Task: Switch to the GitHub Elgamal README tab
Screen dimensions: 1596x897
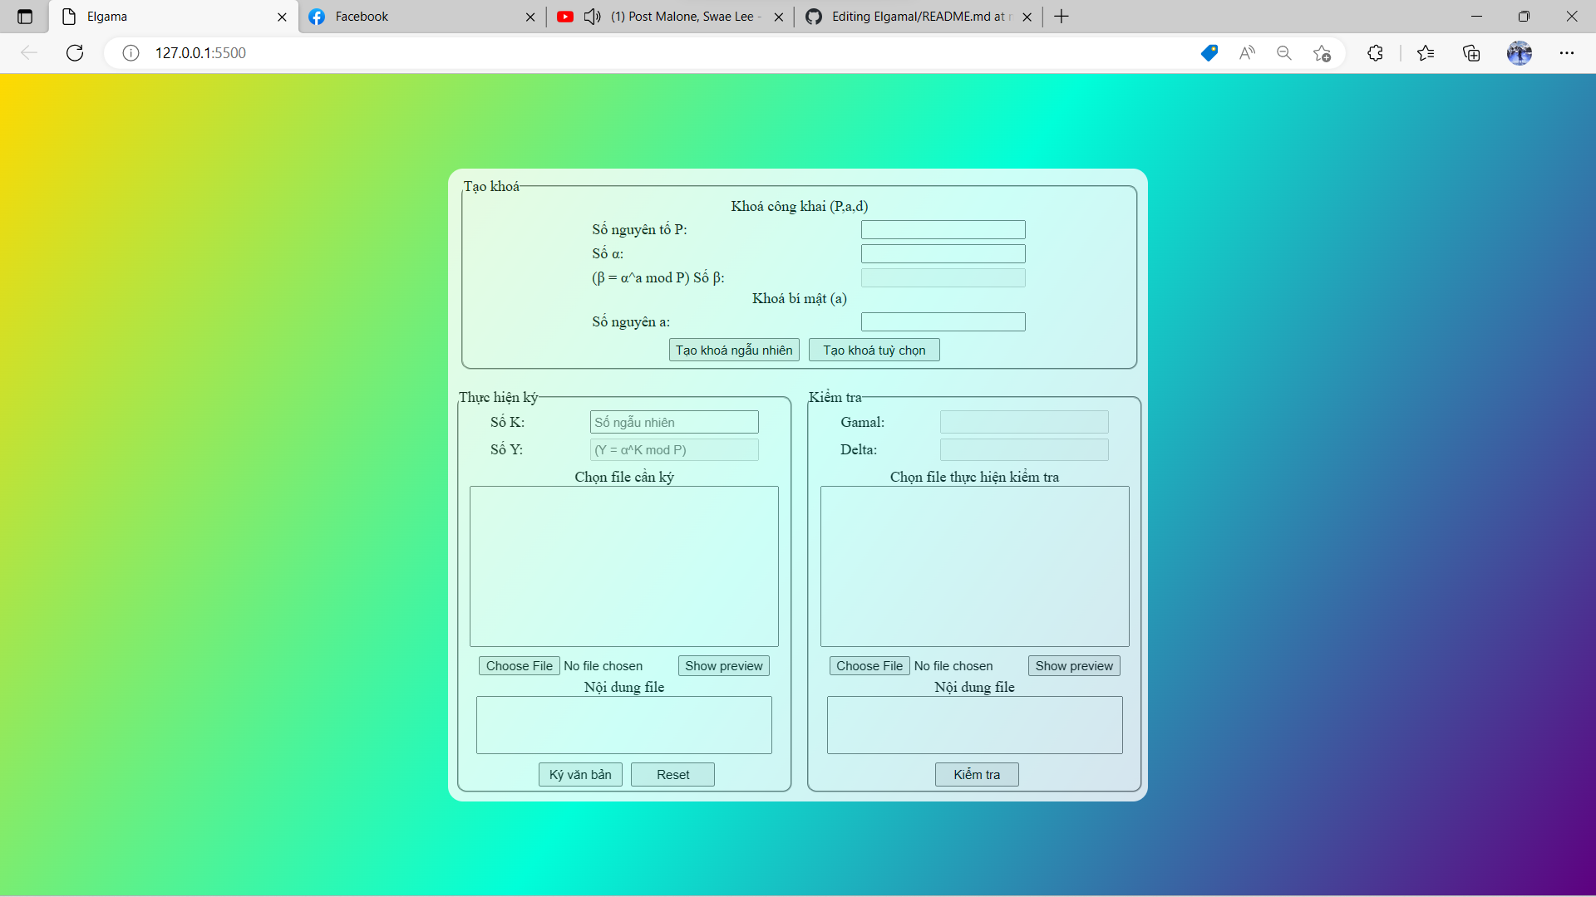Action: (x=906, y=17)
